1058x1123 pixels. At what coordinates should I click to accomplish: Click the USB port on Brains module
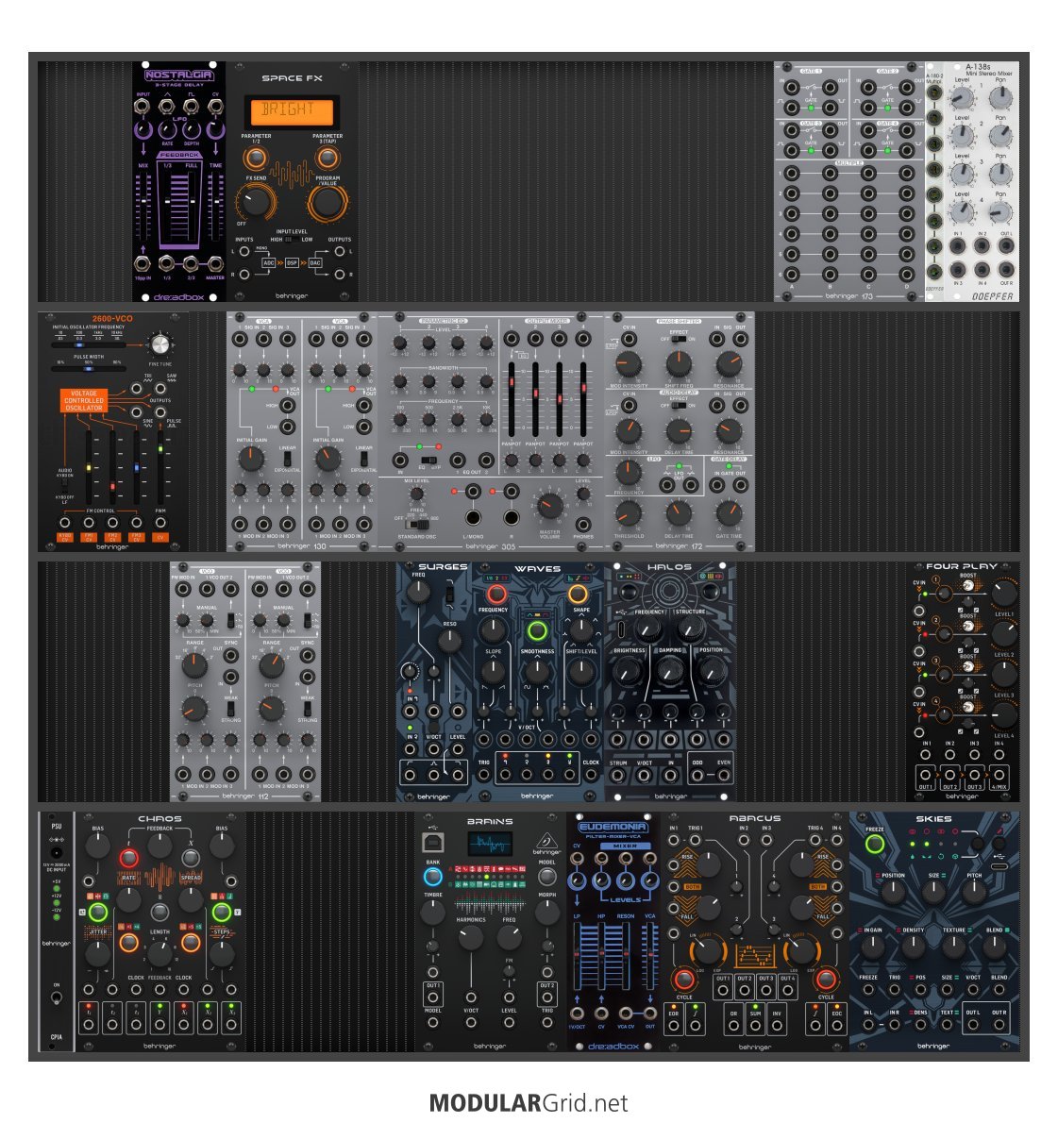click(x=433, y=842)
